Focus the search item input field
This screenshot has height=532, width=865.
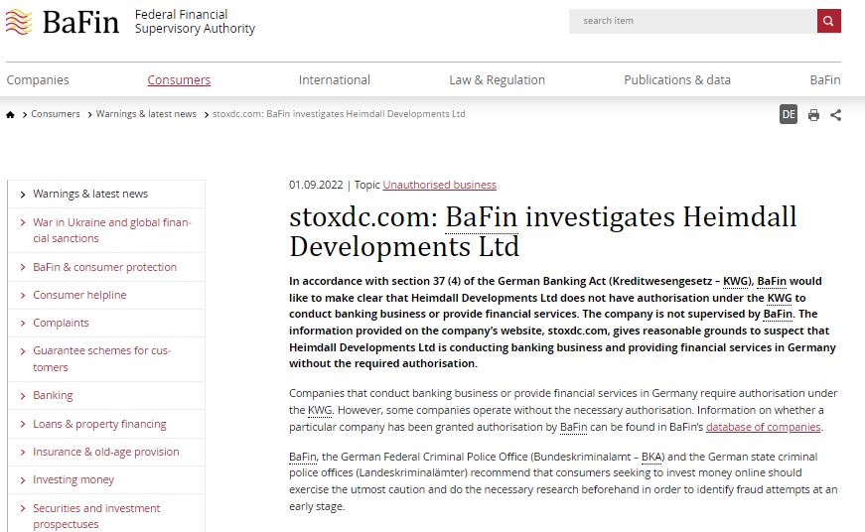click(x=693, y=21)
